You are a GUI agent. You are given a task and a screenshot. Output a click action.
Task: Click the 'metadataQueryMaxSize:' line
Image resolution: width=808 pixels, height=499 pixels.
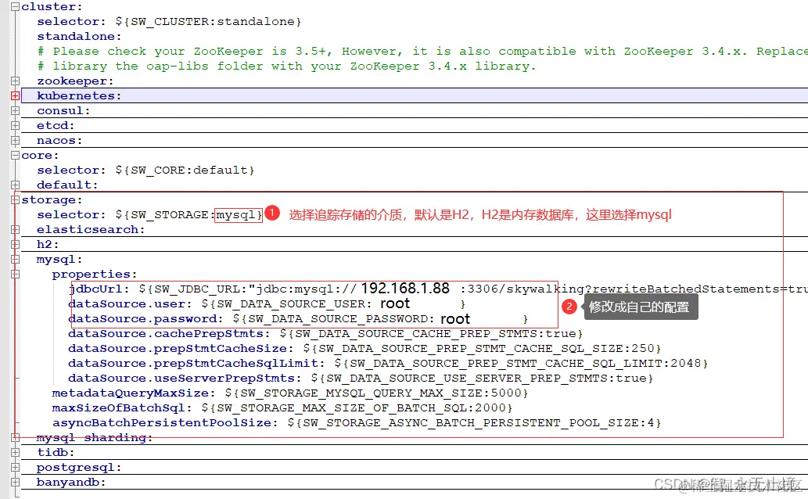tap(290, 393)
